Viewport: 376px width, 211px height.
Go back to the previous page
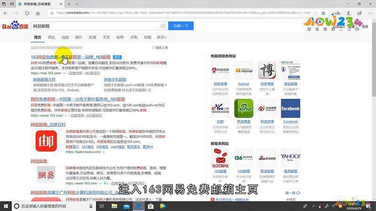click(x=6, y=13)
